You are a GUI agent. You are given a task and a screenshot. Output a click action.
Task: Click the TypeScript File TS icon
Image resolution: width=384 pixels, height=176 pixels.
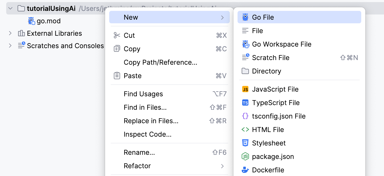[x=245, y=102]
